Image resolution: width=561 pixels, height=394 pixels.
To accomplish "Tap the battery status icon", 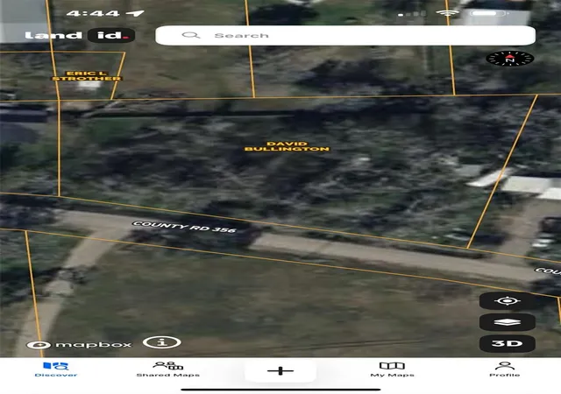I will (488, 13).
